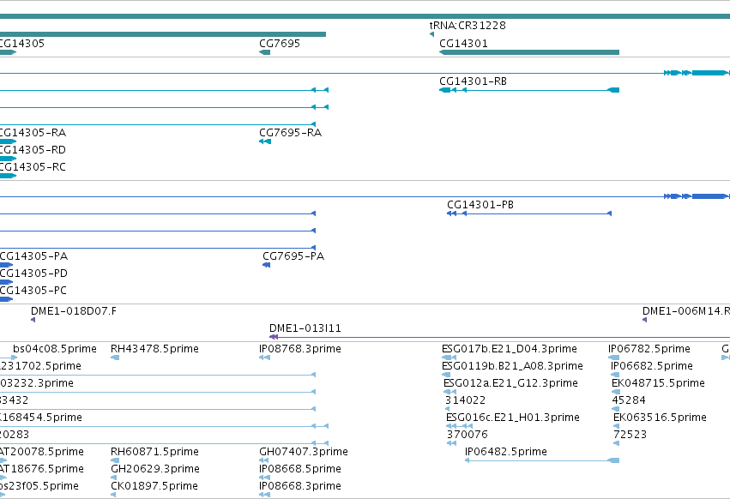Click the CG14301-RB transcript glyph line
This screenshot has height=499, width=730.
(x=529, y=90)
